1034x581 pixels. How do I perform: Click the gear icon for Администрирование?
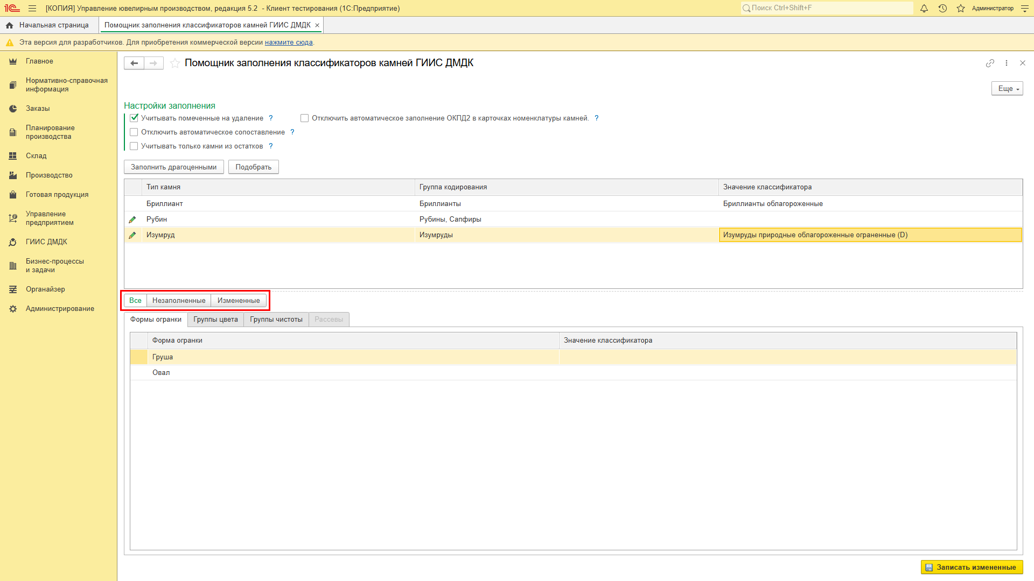[x=13, y=309]
